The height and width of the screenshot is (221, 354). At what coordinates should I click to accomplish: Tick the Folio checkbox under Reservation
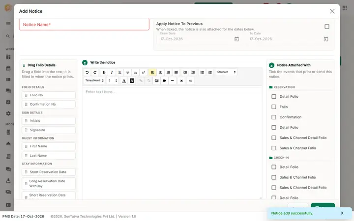[274, 107]
